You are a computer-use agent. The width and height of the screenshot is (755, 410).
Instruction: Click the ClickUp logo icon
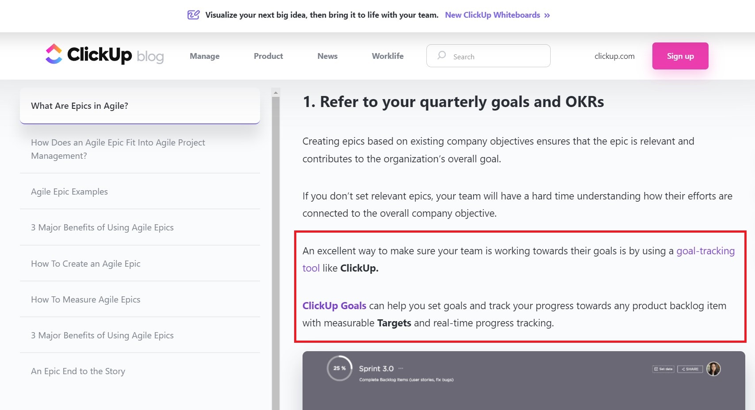point(54,54)
